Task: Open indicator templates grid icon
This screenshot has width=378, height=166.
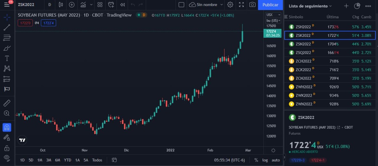Action: (x=100, y=5)
